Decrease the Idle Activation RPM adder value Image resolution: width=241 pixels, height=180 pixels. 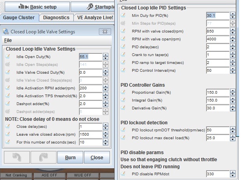point(105,89)
